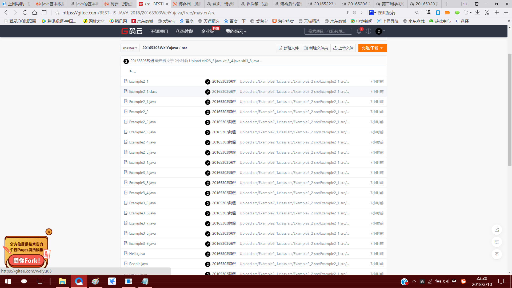This screenshot has height=288, width=512.
Task: Open the 游戏中心 bookmark
Action: [440, 21]
